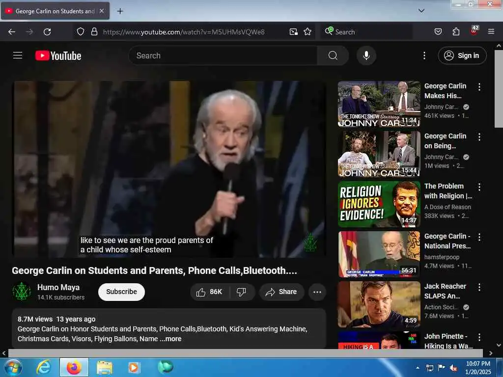Bookmark this page with the star icon
Screen dimensions: 503x377
(307, 32)
